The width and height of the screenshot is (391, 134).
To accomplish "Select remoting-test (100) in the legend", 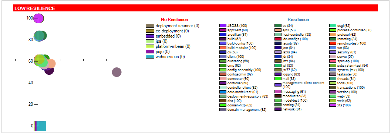I will coord(348,43).
